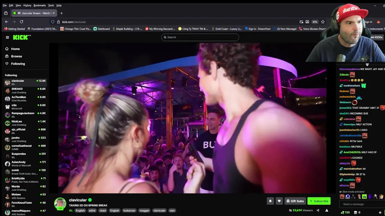385x216 pixels.
Task: Open the Firefox tab overview icon
Action: 6,13
